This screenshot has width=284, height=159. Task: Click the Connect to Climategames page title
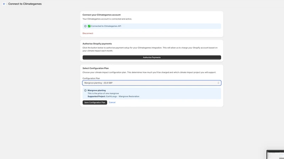[25, 4]
